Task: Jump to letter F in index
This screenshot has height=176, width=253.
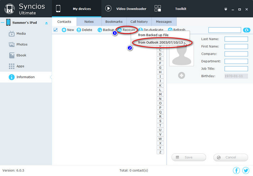Action: pos(160,63)
